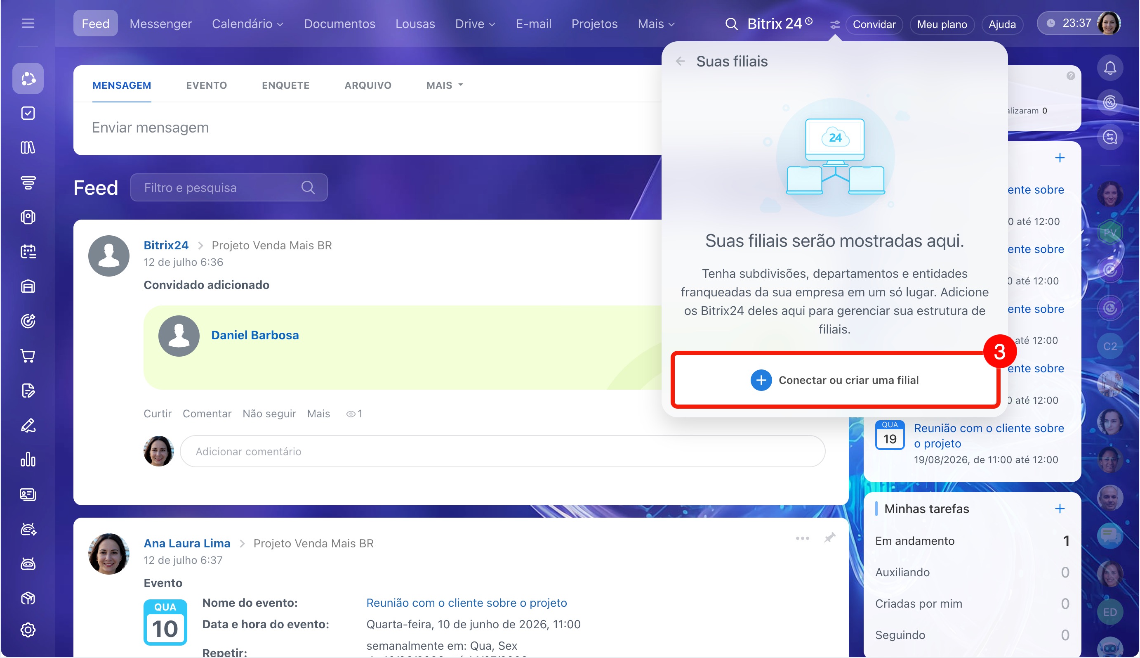Open the CRM funnel icon in sidebar
The height and width of the screenshot is (658, 1140).
coord(28,182)
